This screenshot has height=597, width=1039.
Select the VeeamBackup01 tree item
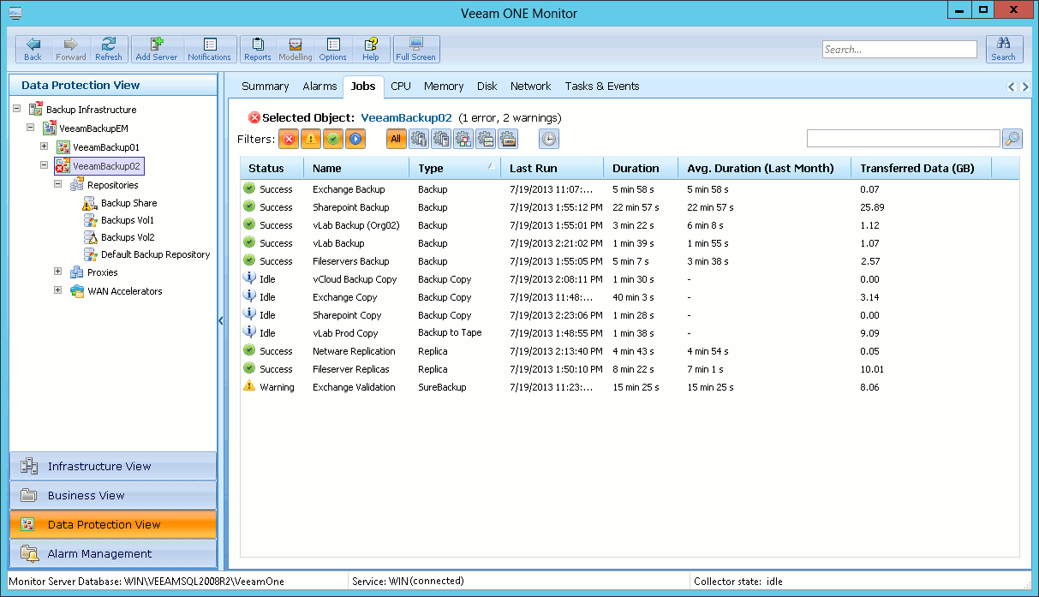click(x=106, y=147)
